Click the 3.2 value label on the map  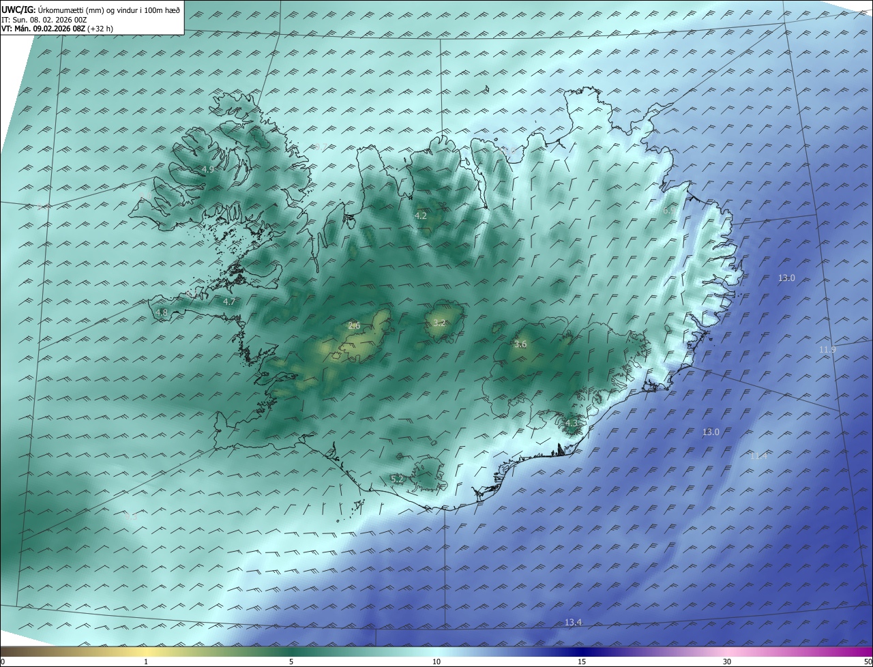pos(439,323)
